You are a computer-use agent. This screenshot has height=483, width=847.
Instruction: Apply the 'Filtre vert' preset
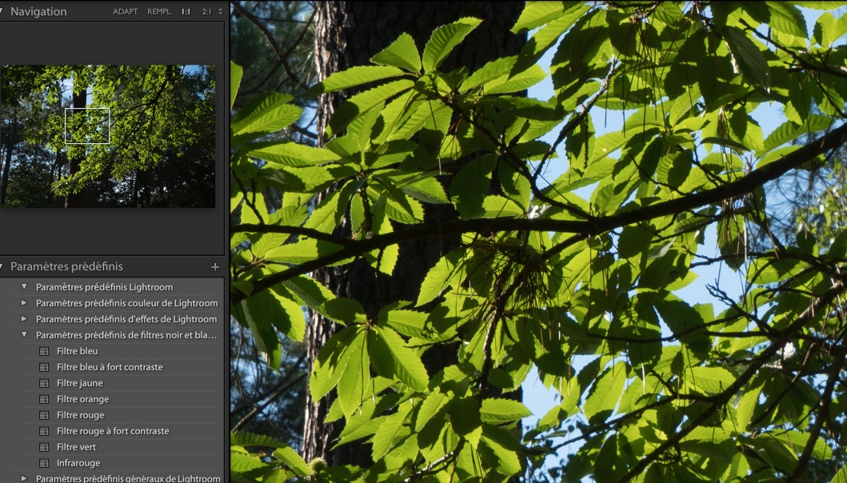76,447
